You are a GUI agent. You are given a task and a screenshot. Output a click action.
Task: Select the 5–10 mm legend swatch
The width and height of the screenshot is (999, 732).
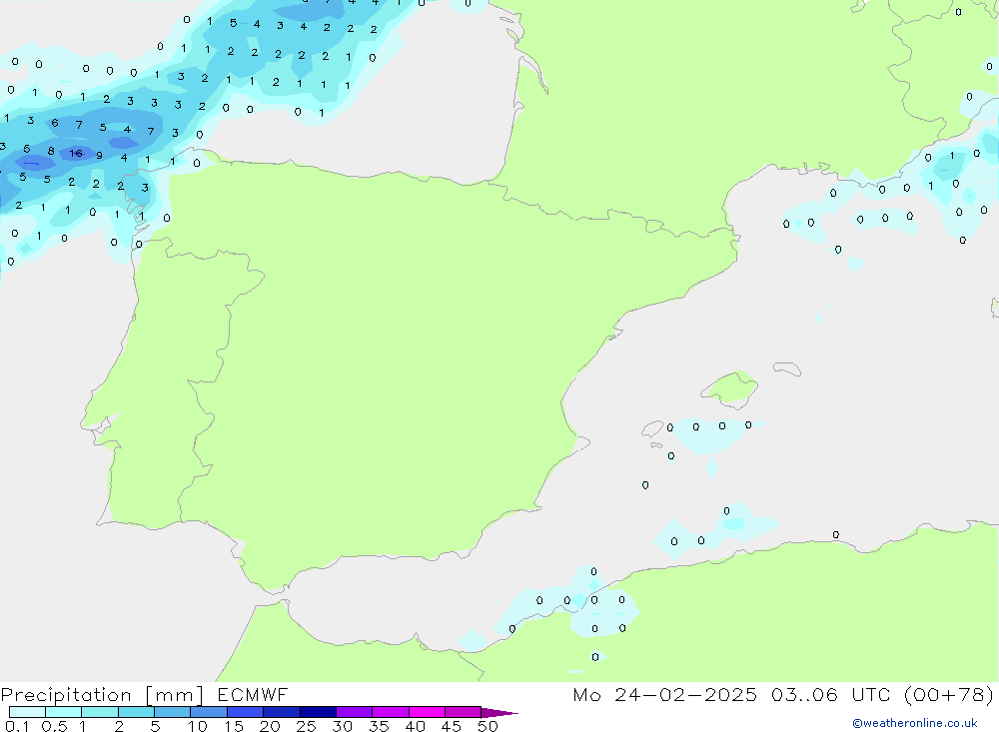pyautogui.click(x=173, y=712)
